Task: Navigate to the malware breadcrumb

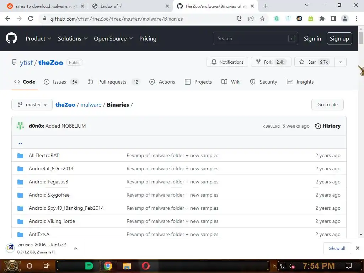Action: 91,105
